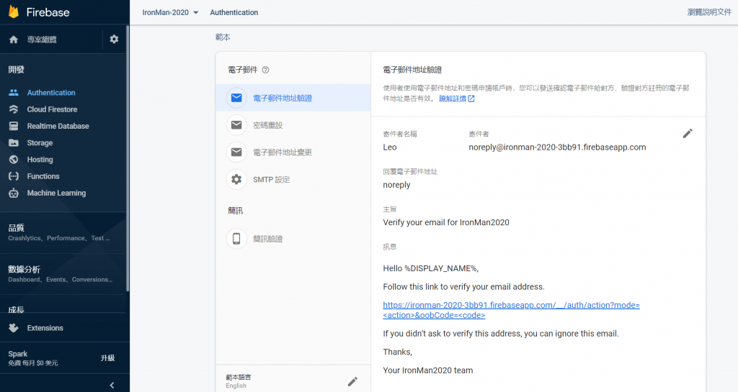
Task: Select 電子郵件地址變更 template
Action: [x=293, y=152]
